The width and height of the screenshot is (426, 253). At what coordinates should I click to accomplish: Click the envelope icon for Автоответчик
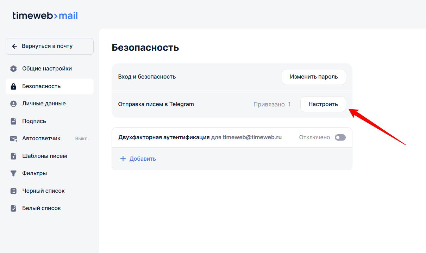pos(13,138)
